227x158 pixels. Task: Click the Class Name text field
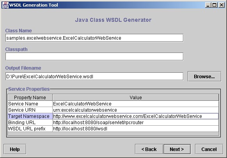tap(94, 38)
